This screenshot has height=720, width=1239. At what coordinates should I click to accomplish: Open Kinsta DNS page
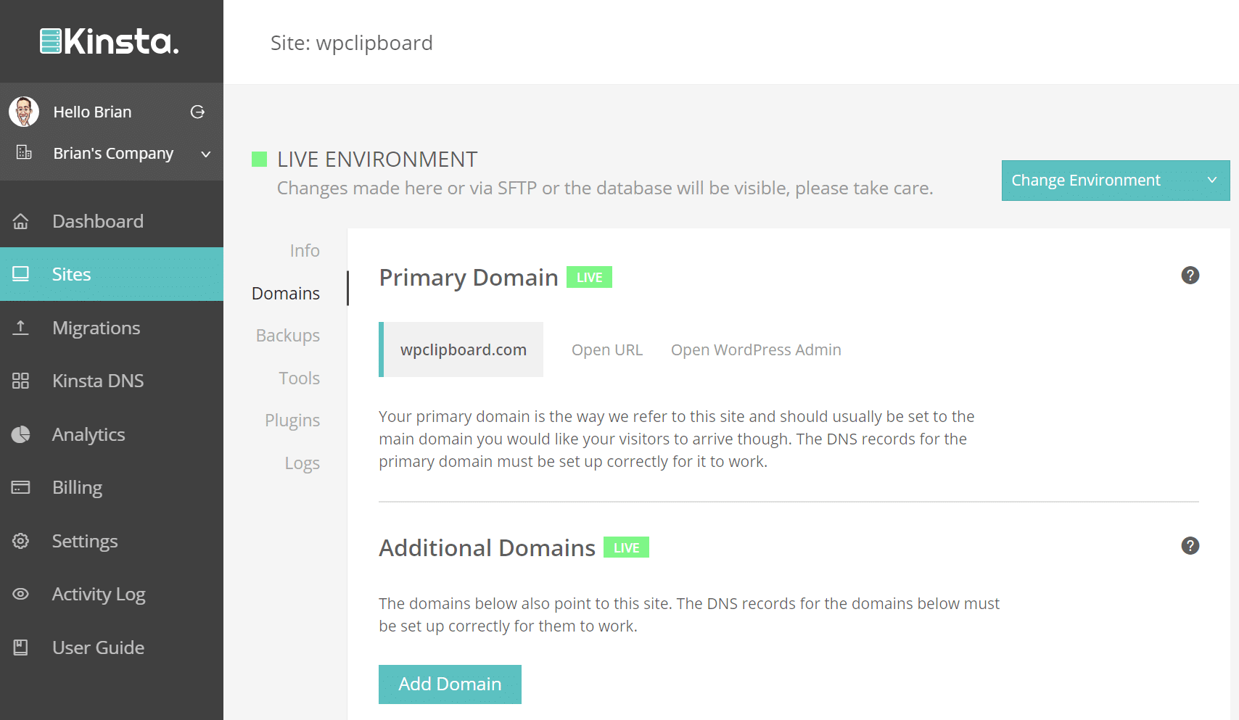click(112, 381)
